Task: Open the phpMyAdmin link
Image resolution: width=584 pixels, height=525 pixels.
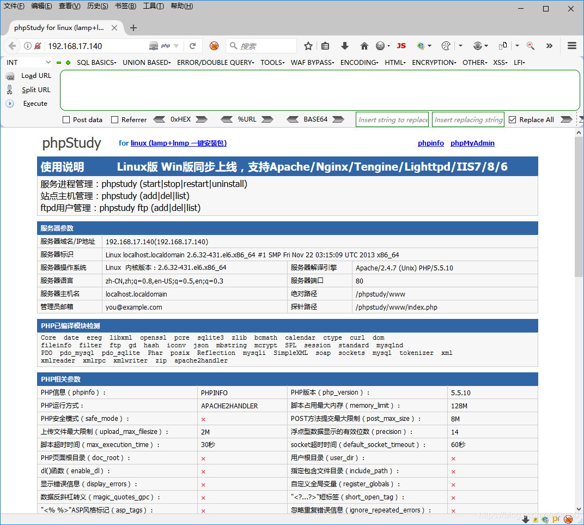Action: (473, 143)
